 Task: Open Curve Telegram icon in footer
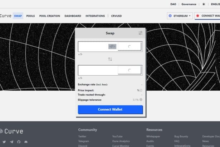[12, 142]
